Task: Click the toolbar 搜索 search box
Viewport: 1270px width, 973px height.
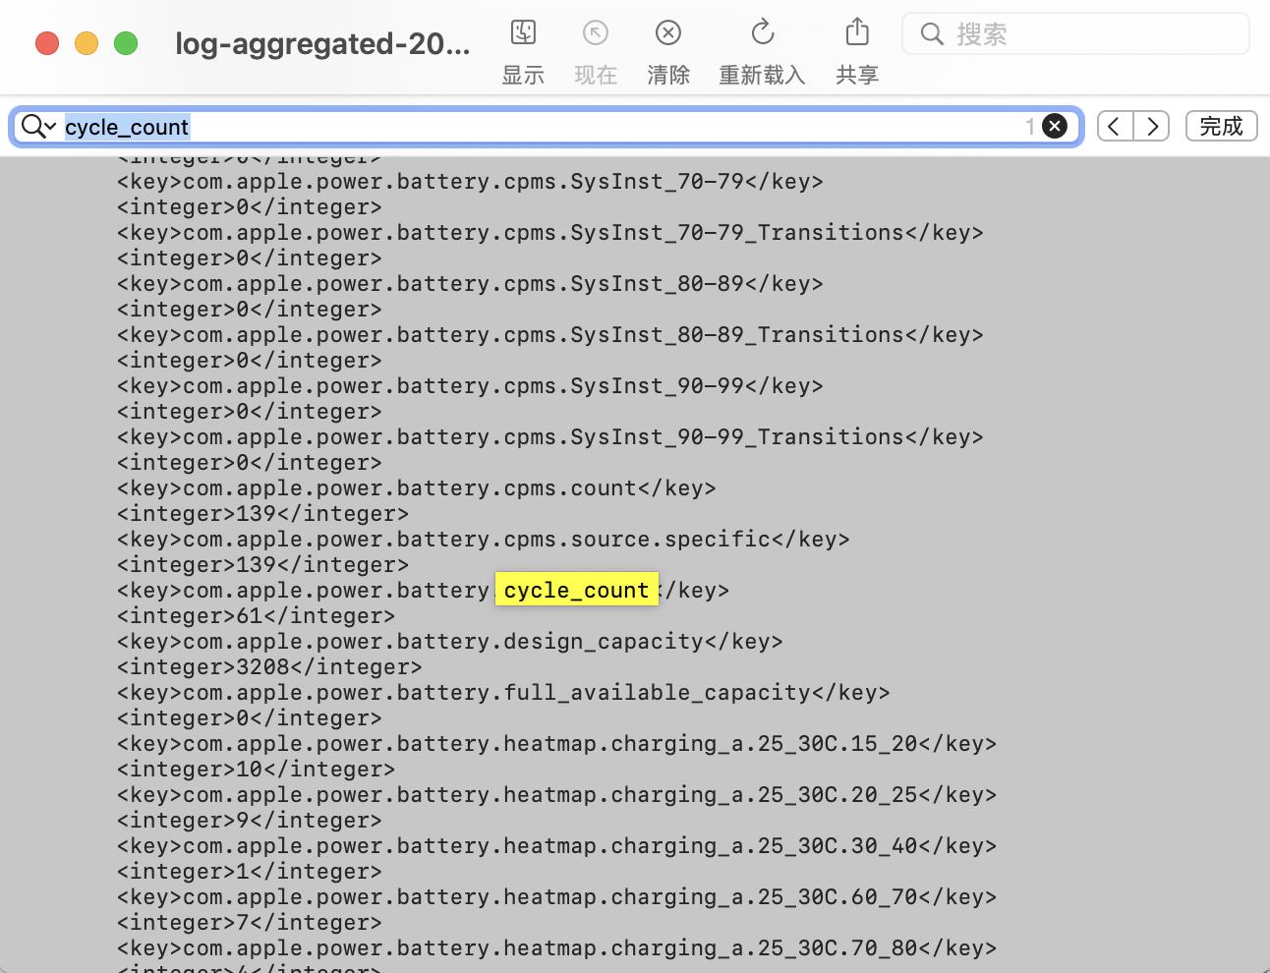Action: (1075, 33)
